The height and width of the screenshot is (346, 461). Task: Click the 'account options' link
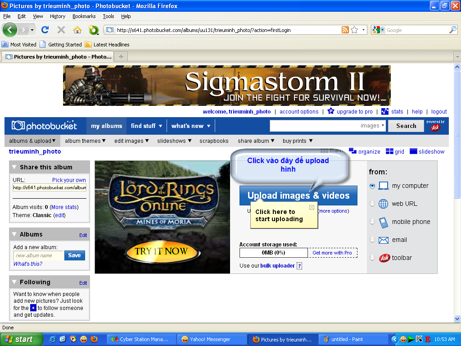click(299, 112)
